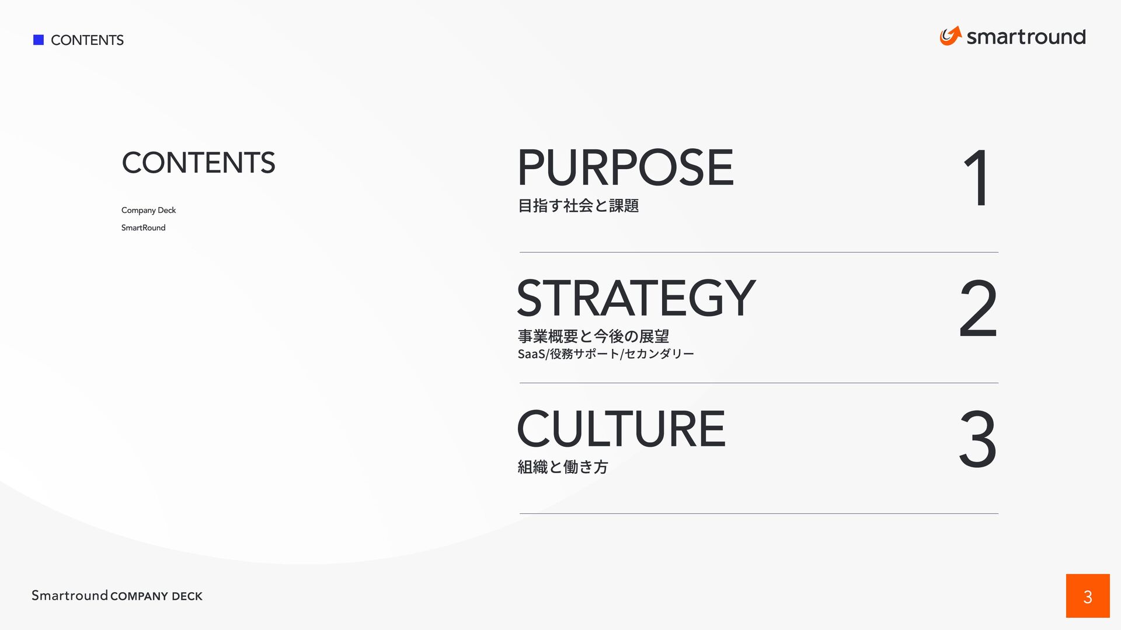Click the blue square bullet icon
The width and height of the screenshot is (1121, 630).
coord(39,40)
